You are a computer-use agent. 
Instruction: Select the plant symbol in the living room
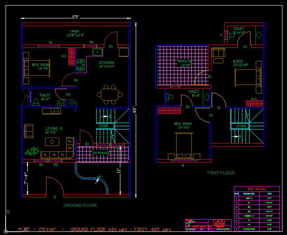tap(33, 151)
